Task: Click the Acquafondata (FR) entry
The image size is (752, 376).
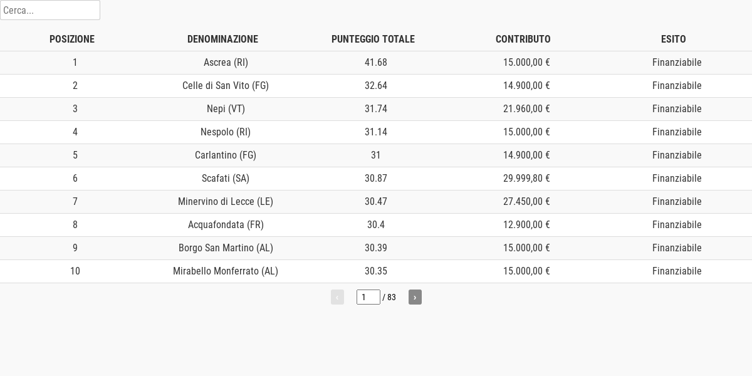Action: 226,225
